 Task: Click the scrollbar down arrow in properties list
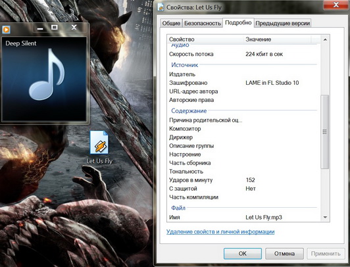[x=325, y=217]
